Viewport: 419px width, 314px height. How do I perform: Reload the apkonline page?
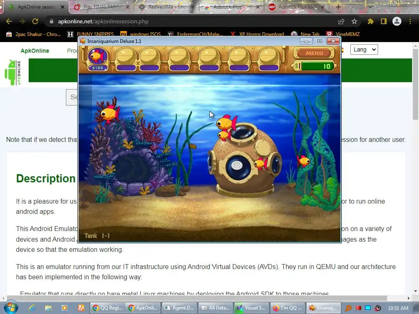click(35, 21)
